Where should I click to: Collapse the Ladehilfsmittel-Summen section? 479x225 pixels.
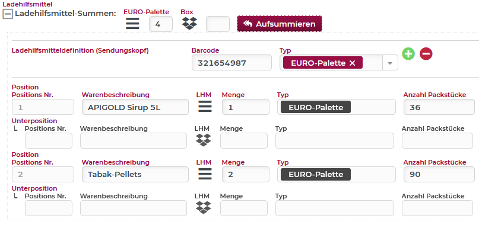(8, 14)
